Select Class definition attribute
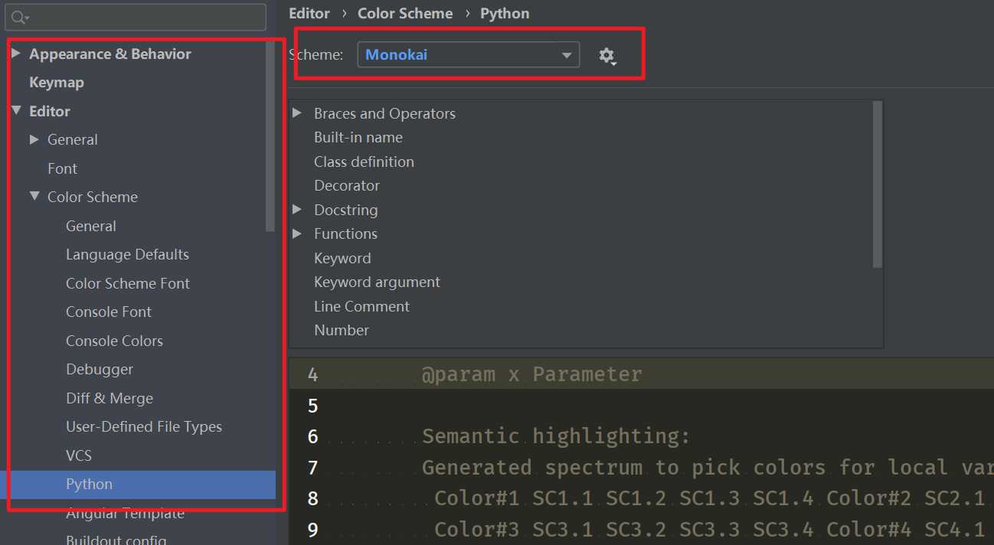 tap(364, 162)
